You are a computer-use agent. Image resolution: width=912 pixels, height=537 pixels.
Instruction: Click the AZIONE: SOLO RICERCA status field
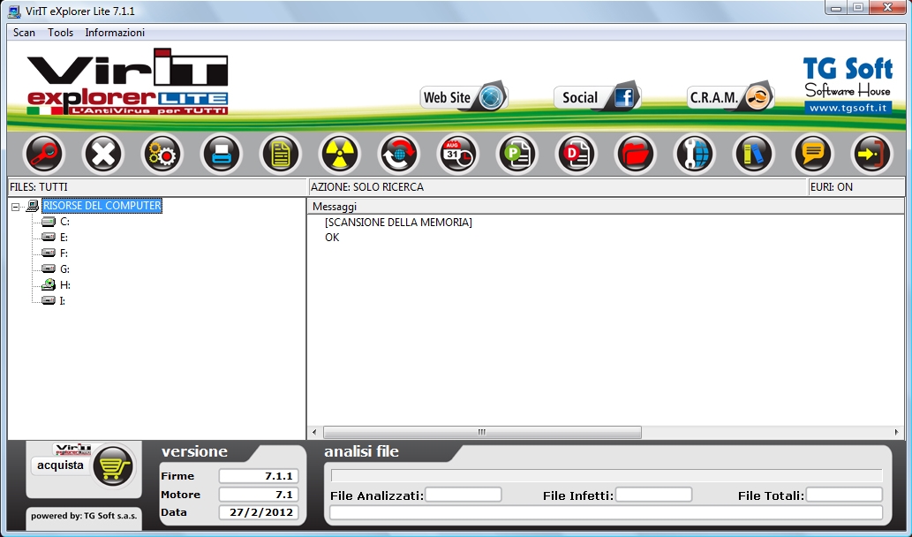pos(558,186)
